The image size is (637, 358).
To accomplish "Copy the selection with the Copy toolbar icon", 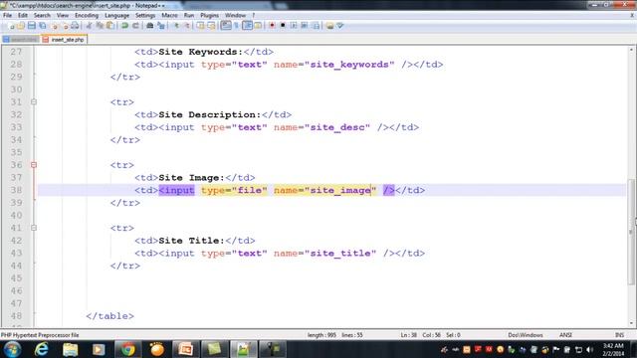I will [100, 26].
